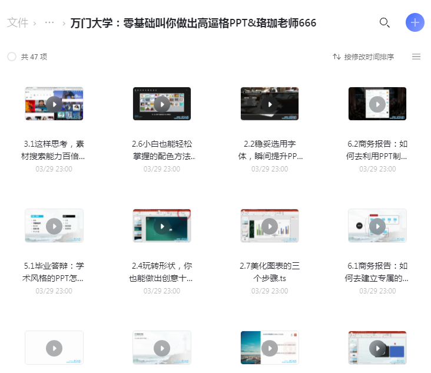Open the 2.7美化图表 video thumbnail
The width and height of the screenshot is (431, 373).
pyautogui.click(x=270, y=226)
